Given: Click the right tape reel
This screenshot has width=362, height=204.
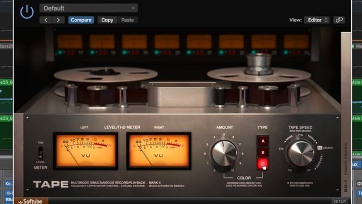Looking at the screenshot, I should tap(259, 74).
